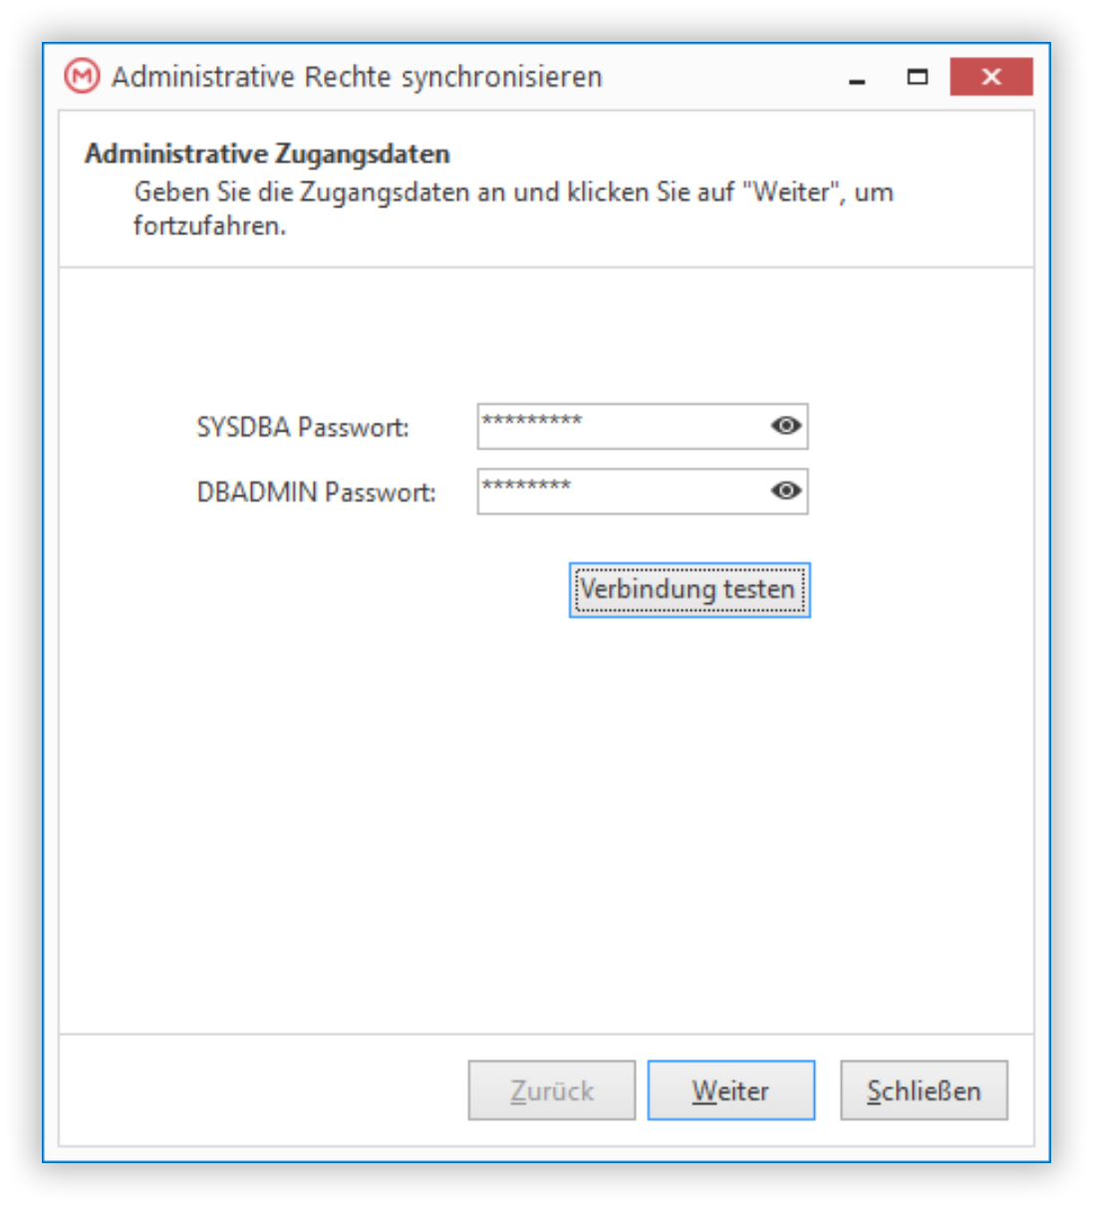Click the DBADMIN Passwort label
1093x1205 pixels.
tap(316, 492)
